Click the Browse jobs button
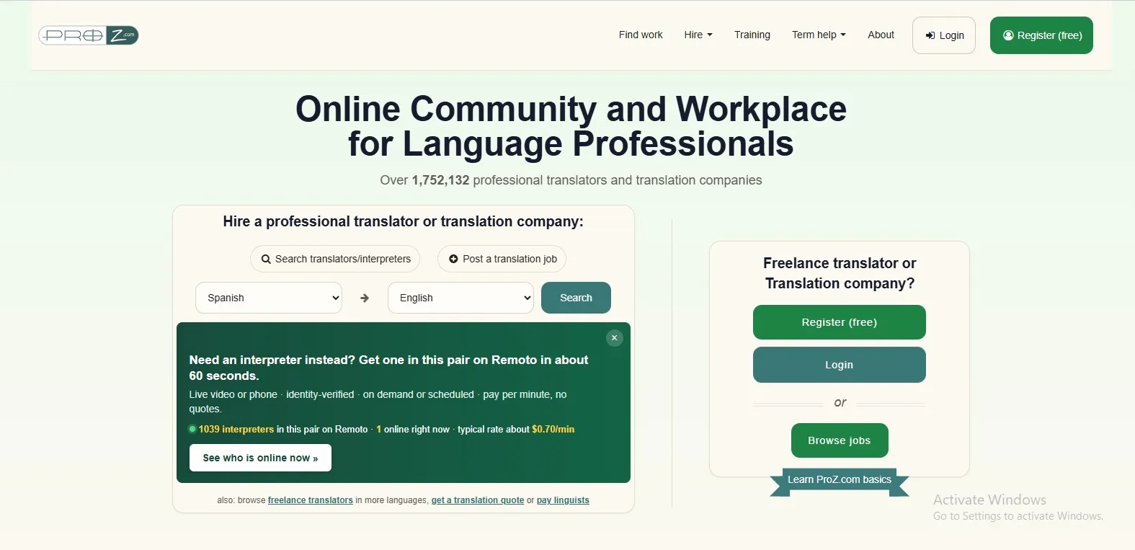The width and height of the screenshot is (1135, 550). click(x=840, y=440)
